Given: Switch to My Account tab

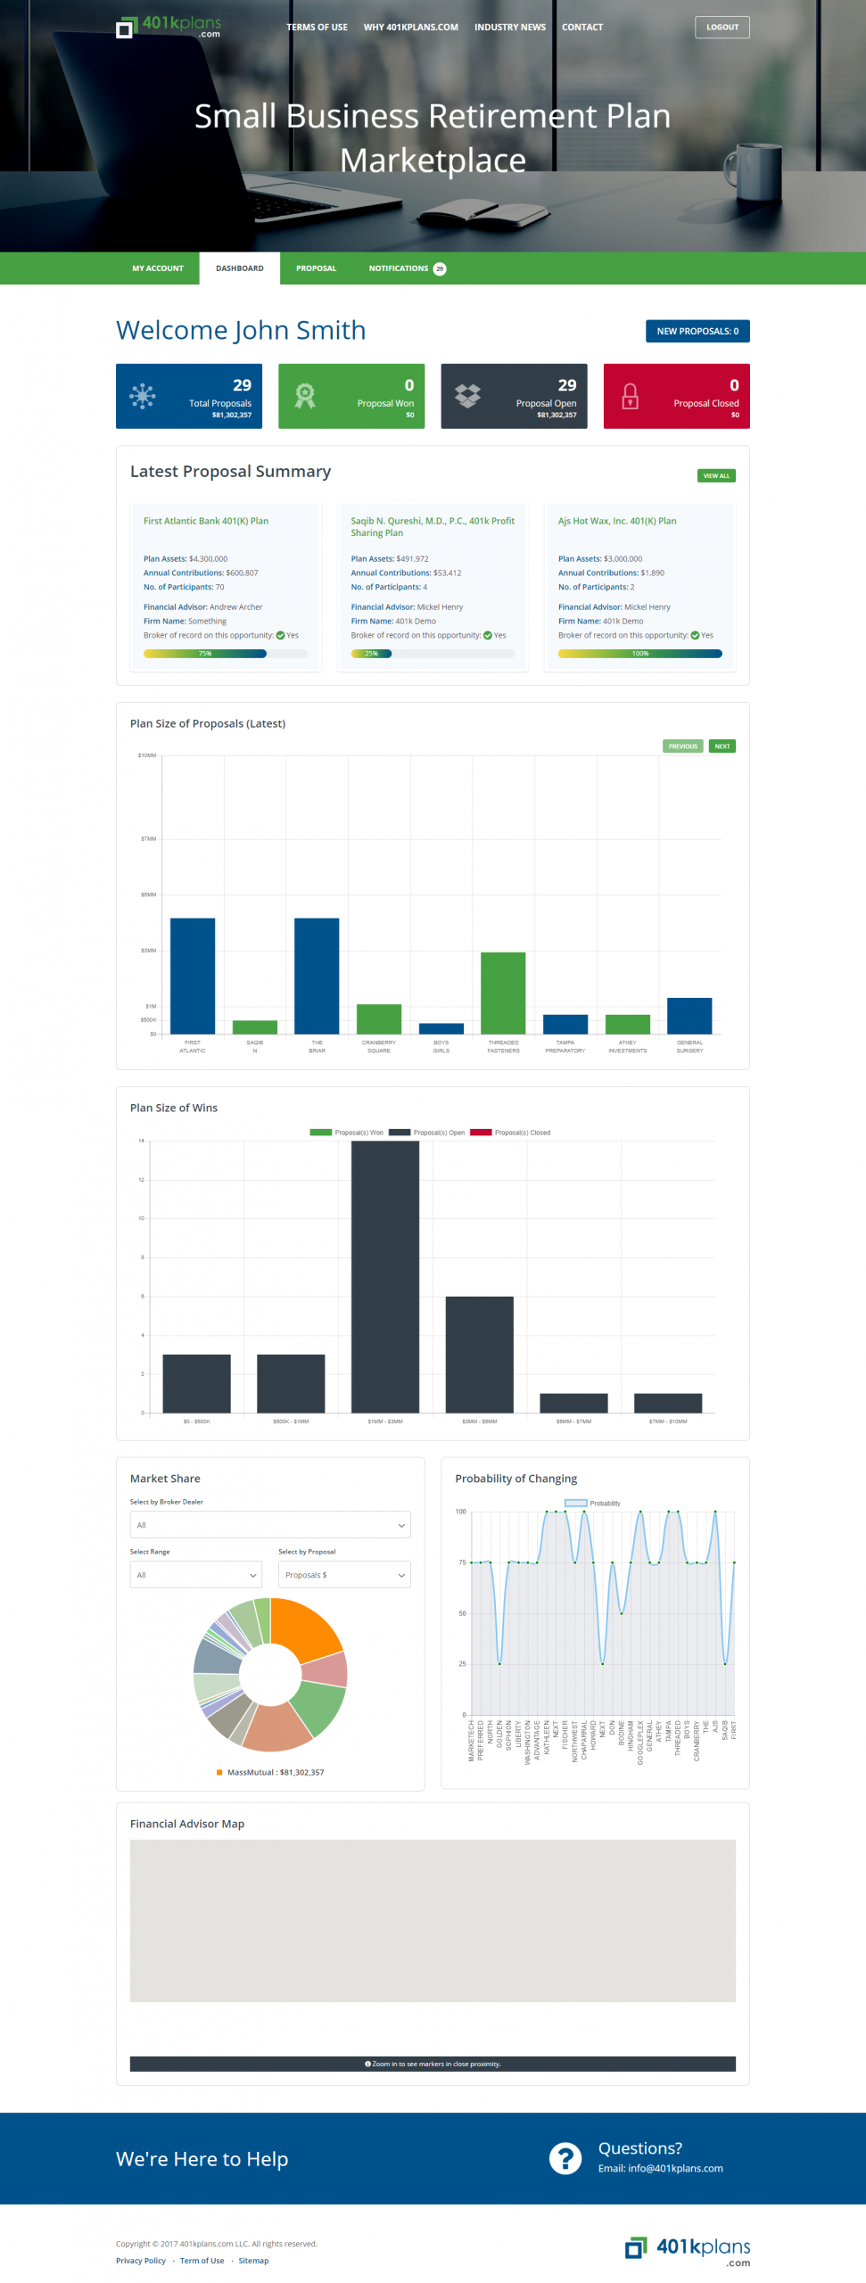Looking at the screenshot, I should (x=158, y=268).
